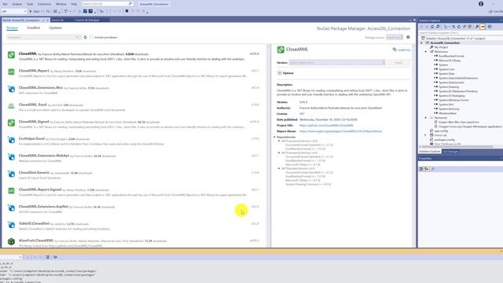Open the Analyze menu
The height and width of the screenshot is (283, 503).
pyautogui.click(x=17, y=4)
